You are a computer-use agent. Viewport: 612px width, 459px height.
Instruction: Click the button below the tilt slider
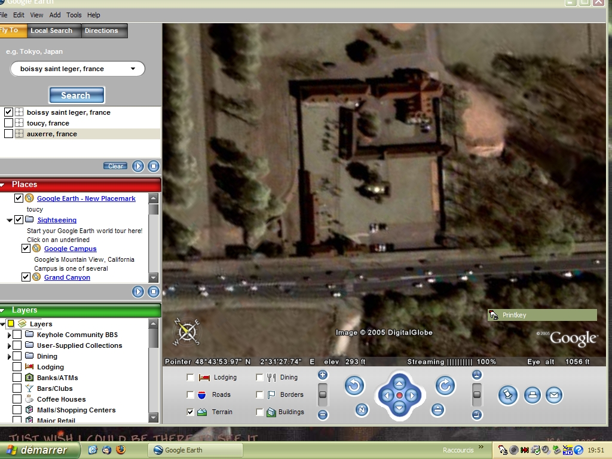tap(476, 415)
